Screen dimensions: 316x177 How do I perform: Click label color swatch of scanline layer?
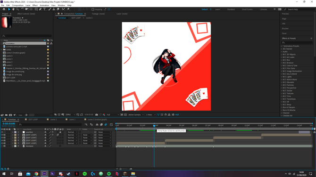tap(15, 132)
